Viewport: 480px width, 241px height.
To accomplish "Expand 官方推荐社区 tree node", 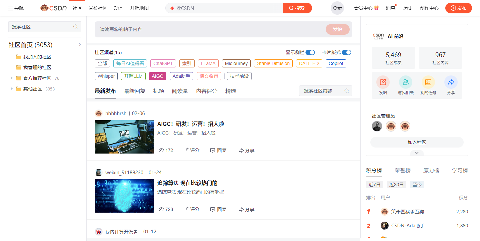I will click(12, 78).
